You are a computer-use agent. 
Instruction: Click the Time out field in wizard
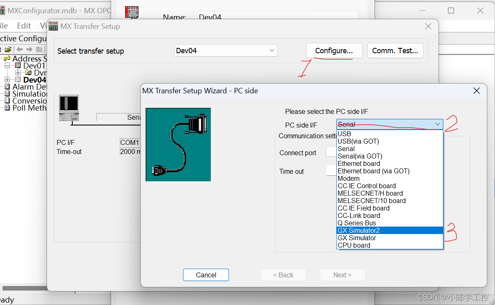point(331,170)
